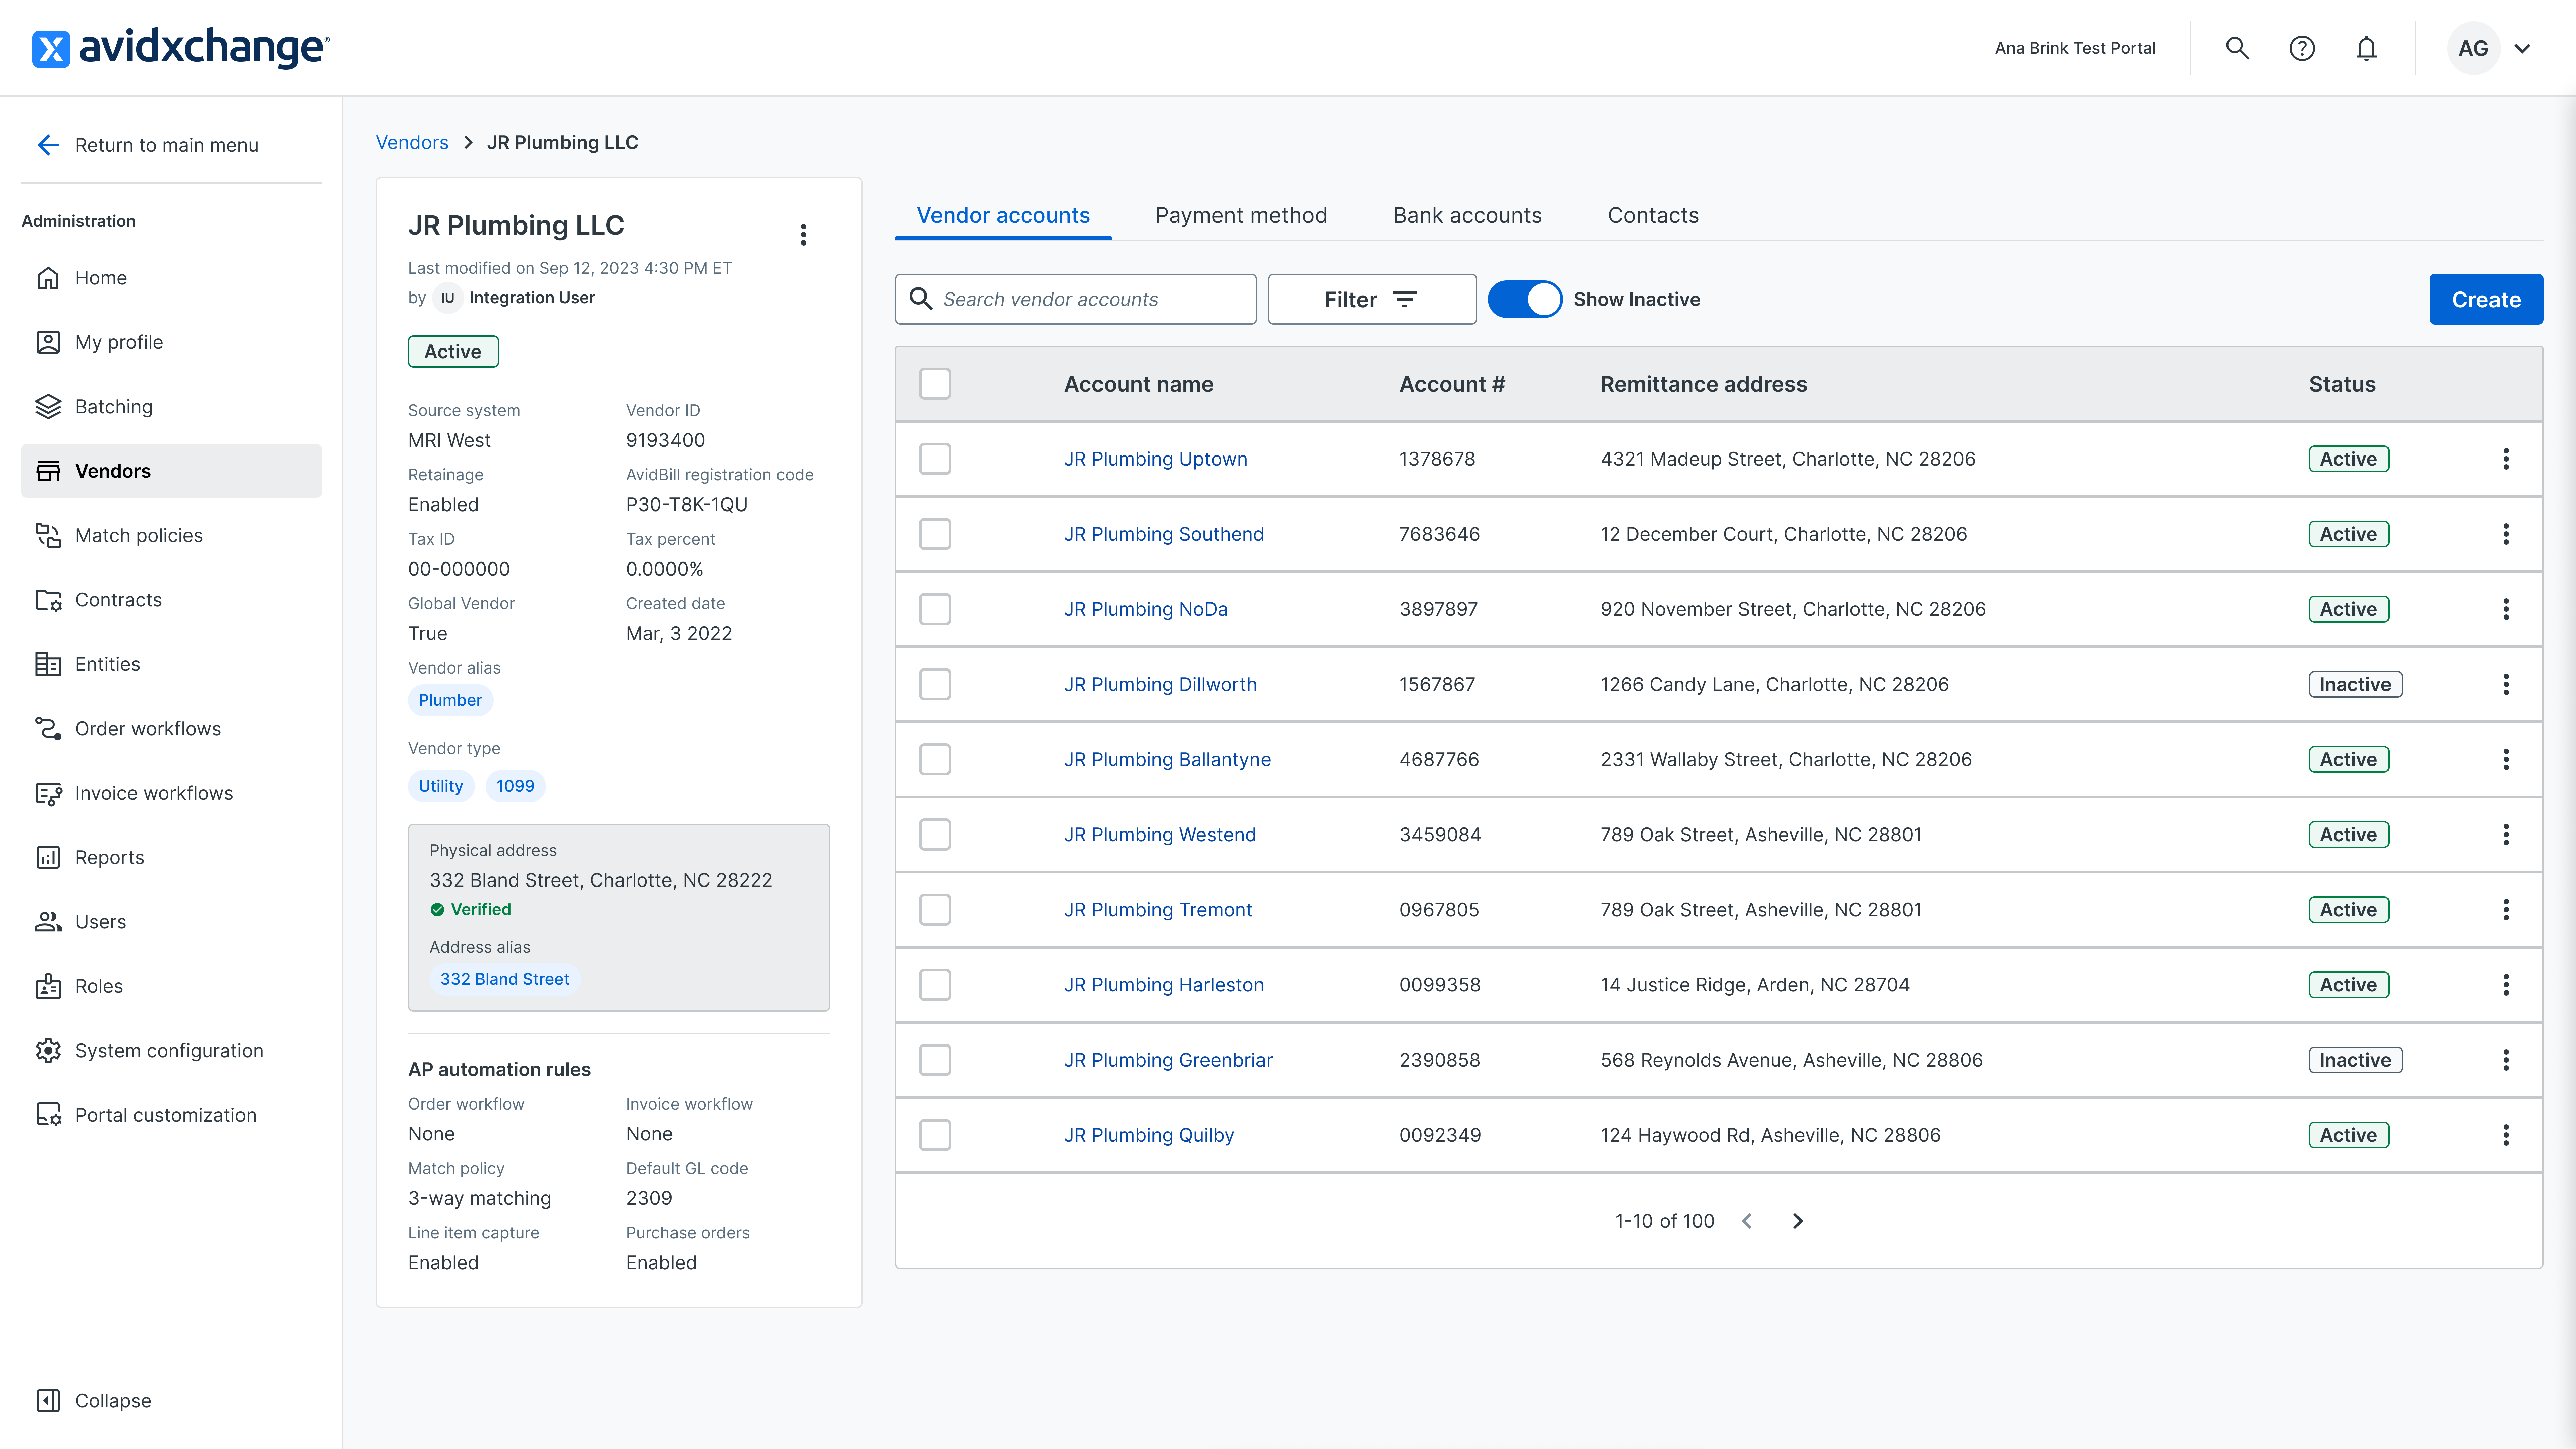
Task: Select the JR Plumbing Ballantyne checkbox
Action: click(935, 759)
